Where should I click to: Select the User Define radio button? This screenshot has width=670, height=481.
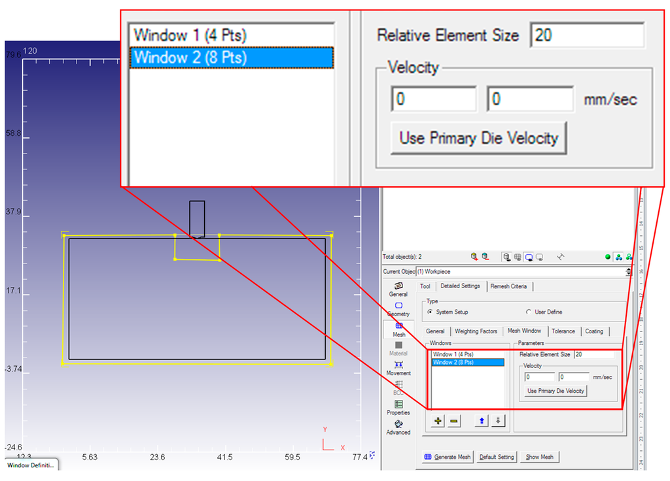[529, 312]
